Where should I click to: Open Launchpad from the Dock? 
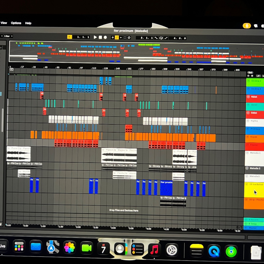pyautogui.click(x=19, y=246)
